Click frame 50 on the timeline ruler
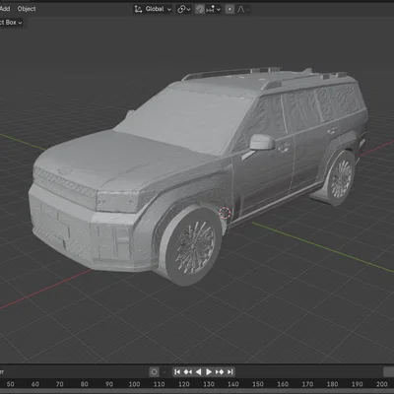394x394 pixels. coord(11,384)
